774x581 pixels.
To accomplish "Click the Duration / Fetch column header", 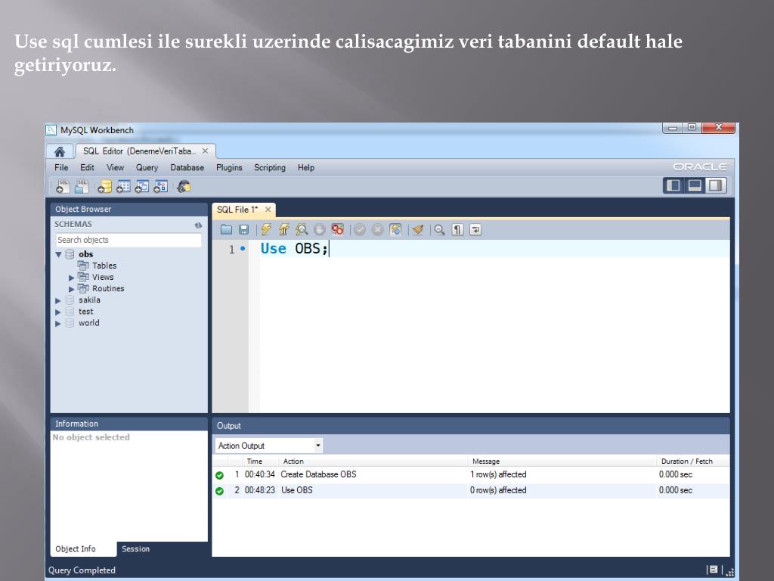I will click(686, 461).
